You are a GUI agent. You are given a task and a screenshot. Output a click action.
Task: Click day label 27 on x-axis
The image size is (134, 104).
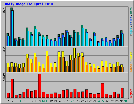[110, 101]
